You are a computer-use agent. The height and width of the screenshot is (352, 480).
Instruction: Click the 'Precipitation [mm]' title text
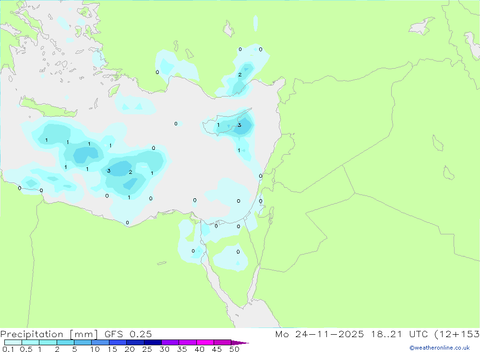(x=49, y=334)
